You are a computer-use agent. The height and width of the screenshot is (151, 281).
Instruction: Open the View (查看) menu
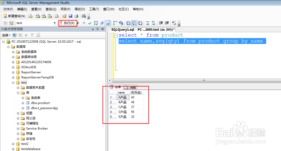coord(36,9)
